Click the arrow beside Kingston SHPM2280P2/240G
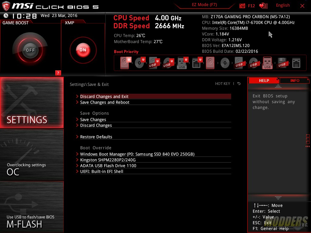This screenshot has width=311, height=233. (x=77, y=160)
